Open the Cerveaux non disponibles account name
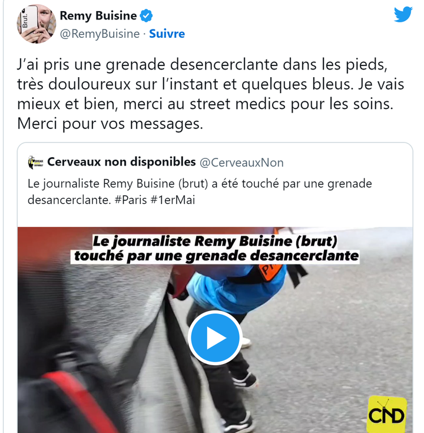 [121, 162]
